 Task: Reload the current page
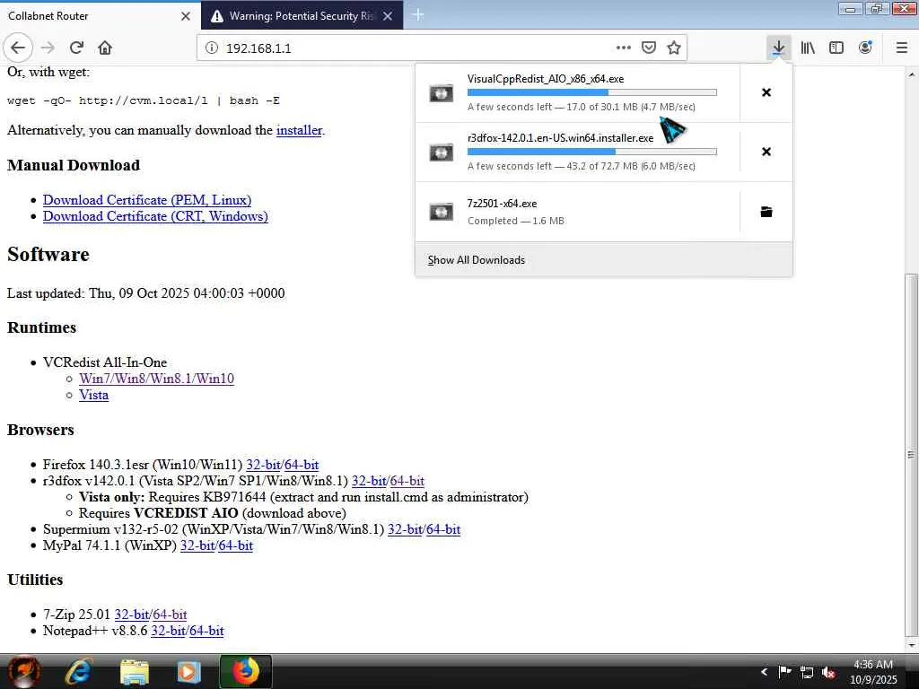[x=76, y=48]
